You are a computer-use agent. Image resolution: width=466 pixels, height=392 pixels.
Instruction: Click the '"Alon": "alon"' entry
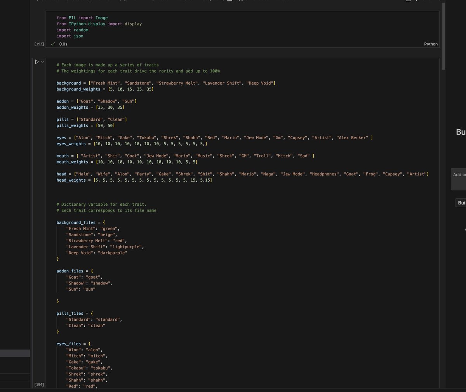pyautogui.click(x=85, y=350)
